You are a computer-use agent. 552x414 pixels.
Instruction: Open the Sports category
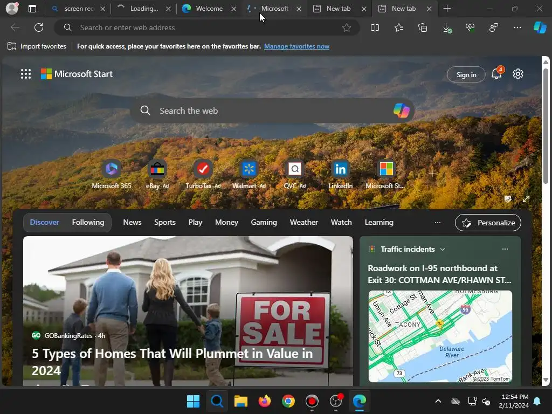[x=165, y=222]
